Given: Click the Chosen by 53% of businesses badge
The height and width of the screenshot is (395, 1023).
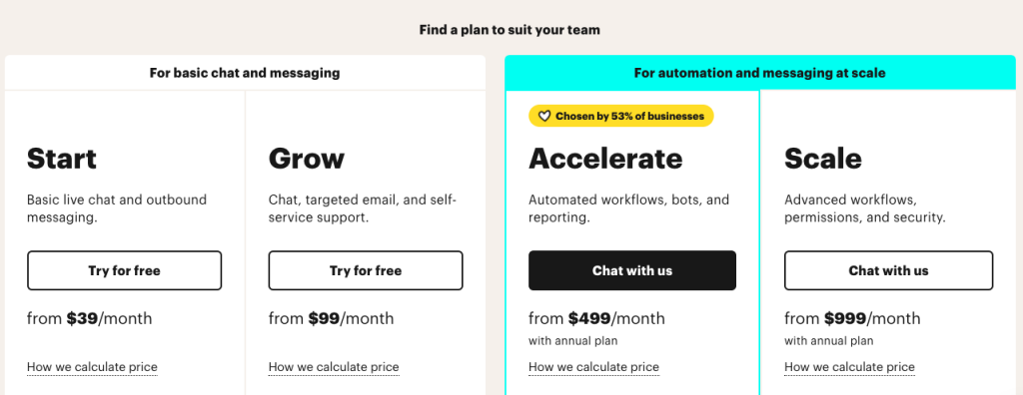Looking at the screenshot, I should click(x=621, y=116).
